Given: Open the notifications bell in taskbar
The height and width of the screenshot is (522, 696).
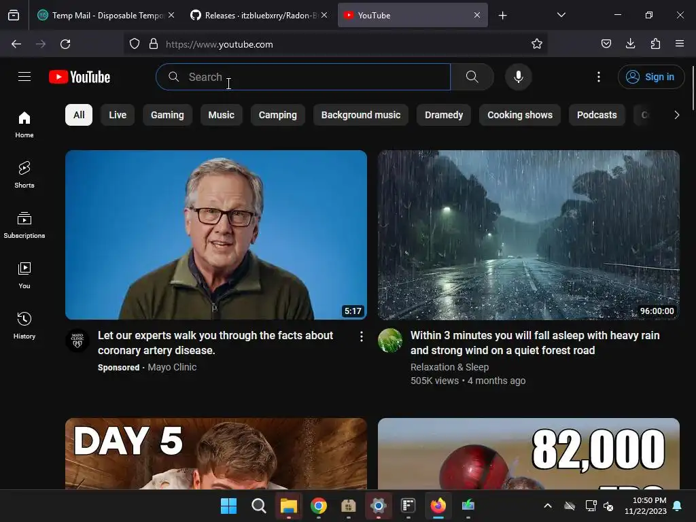Looking at the screenshot, I should 678,506.
